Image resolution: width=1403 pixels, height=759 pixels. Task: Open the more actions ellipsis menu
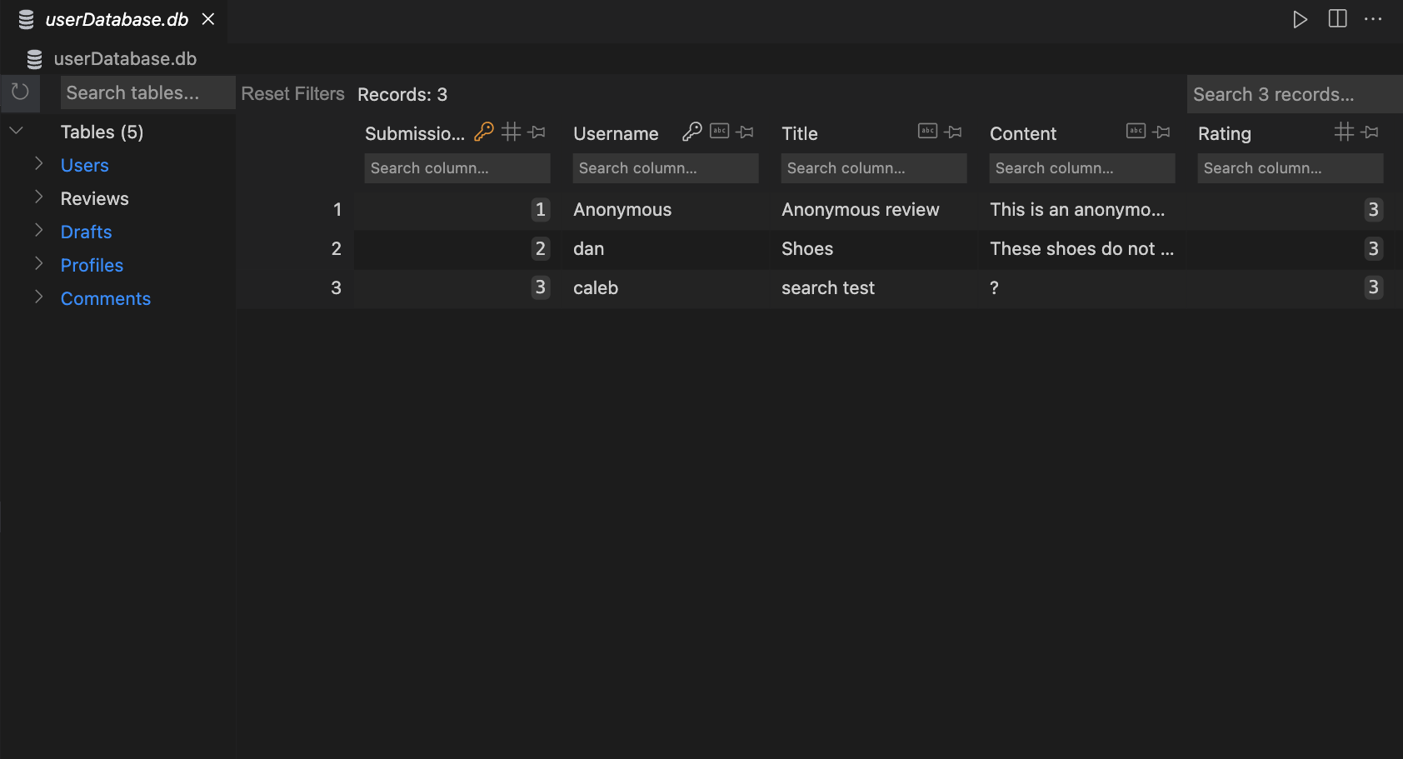[1373, 19]
